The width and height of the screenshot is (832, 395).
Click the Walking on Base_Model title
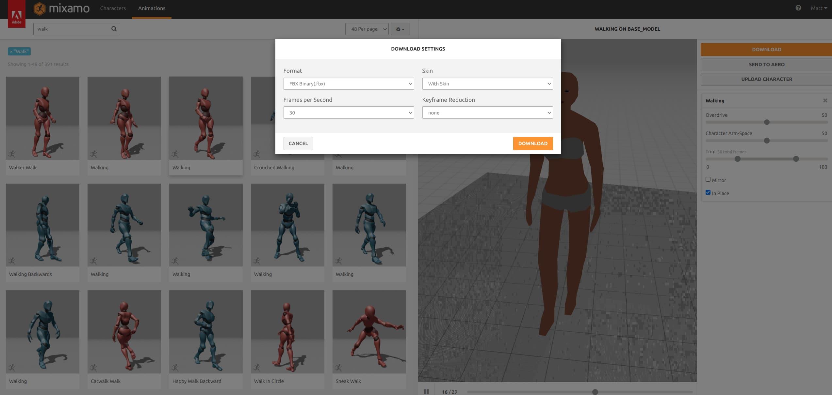(627, 29)
